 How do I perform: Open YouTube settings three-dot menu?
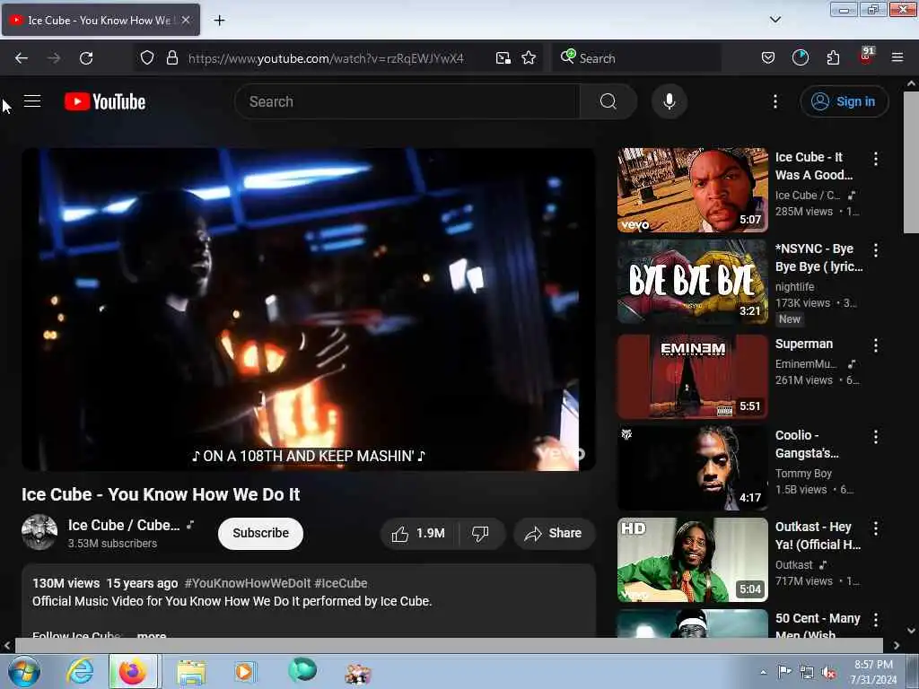[x=775, y=101]
